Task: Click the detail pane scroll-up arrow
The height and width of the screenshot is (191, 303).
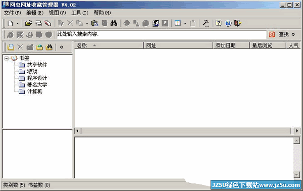Action: (296, 141)
